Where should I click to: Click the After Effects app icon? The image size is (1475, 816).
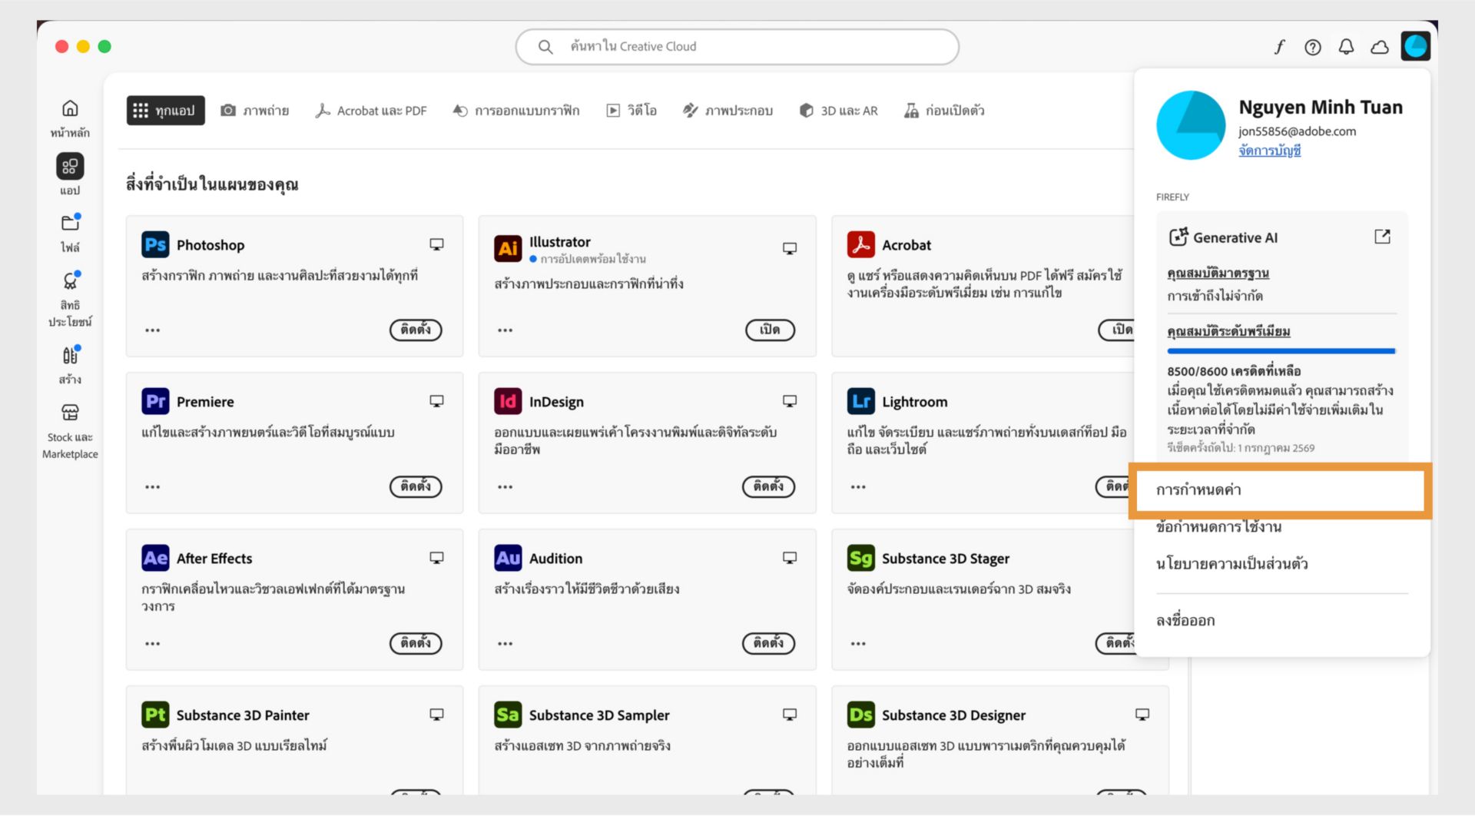pos(155,558)
